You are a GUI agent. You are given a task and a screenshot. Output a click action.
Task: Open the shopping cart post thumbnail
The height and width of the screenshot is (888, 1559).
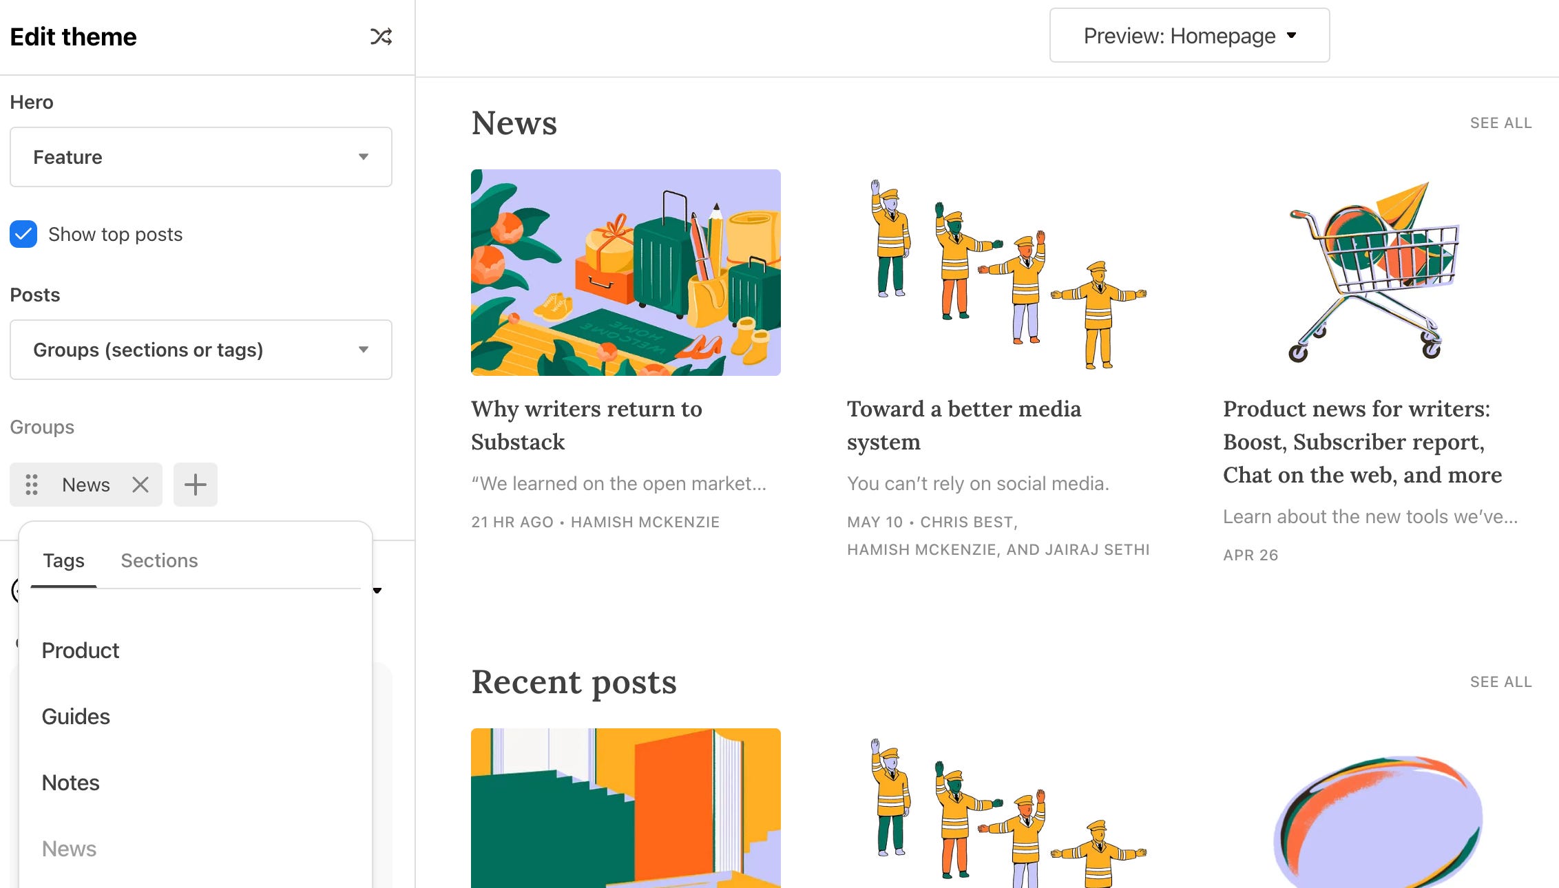coord(1376,273)
